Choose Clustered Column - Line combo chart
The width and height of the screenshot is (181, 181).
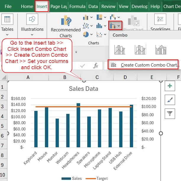(x=120, y=50)
